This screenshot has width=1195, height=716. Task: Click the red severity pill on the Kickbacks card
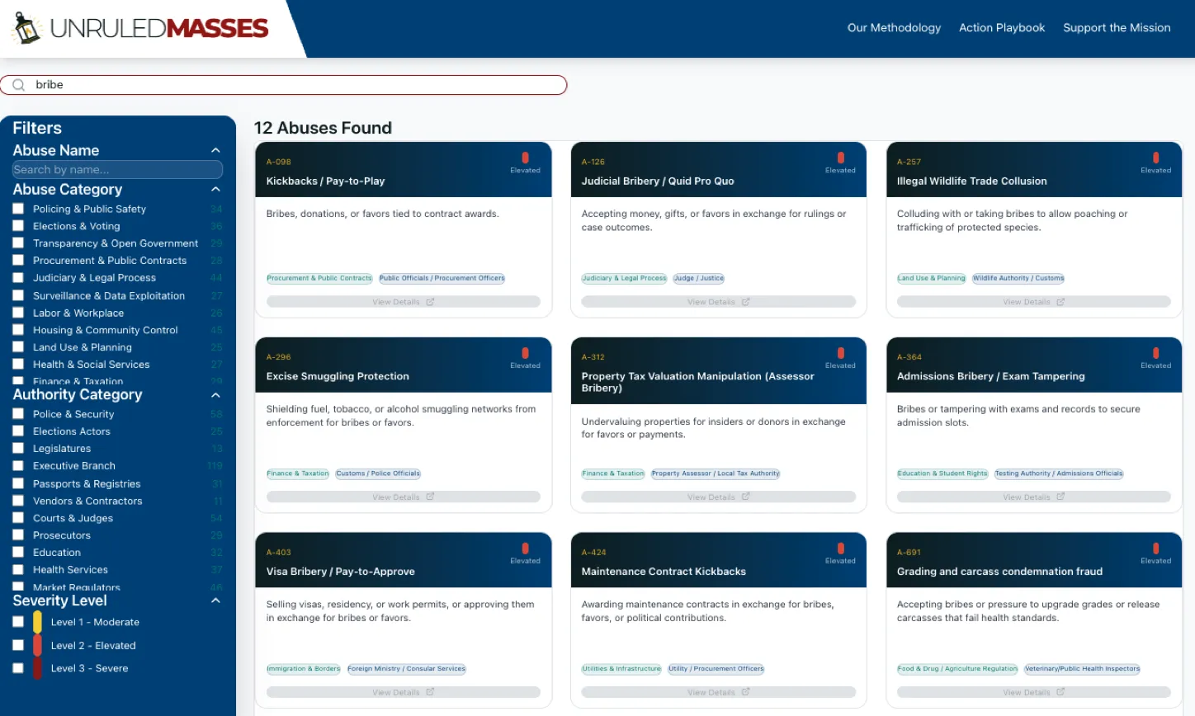[x=526, y=158]
